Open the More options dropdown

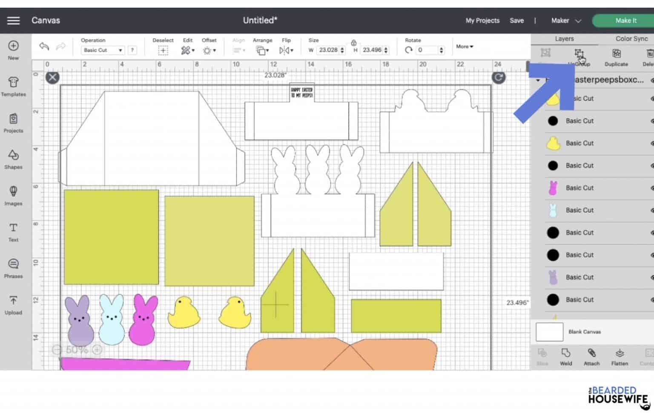point(465,46)
